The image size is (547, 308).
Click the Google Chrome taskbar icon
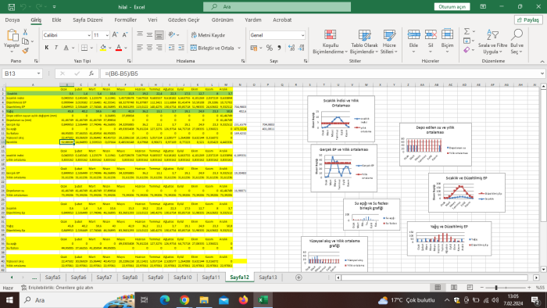point(184,300)
